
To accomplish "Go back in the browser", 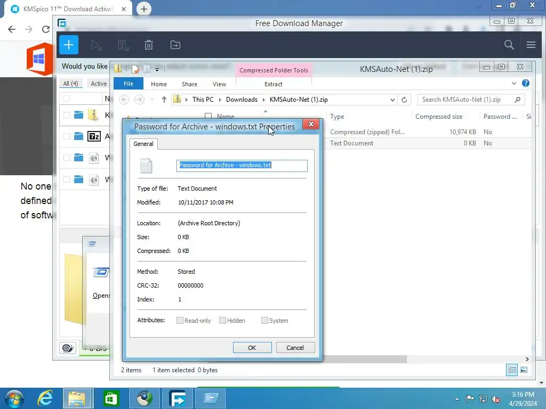I will pos(12,29).
